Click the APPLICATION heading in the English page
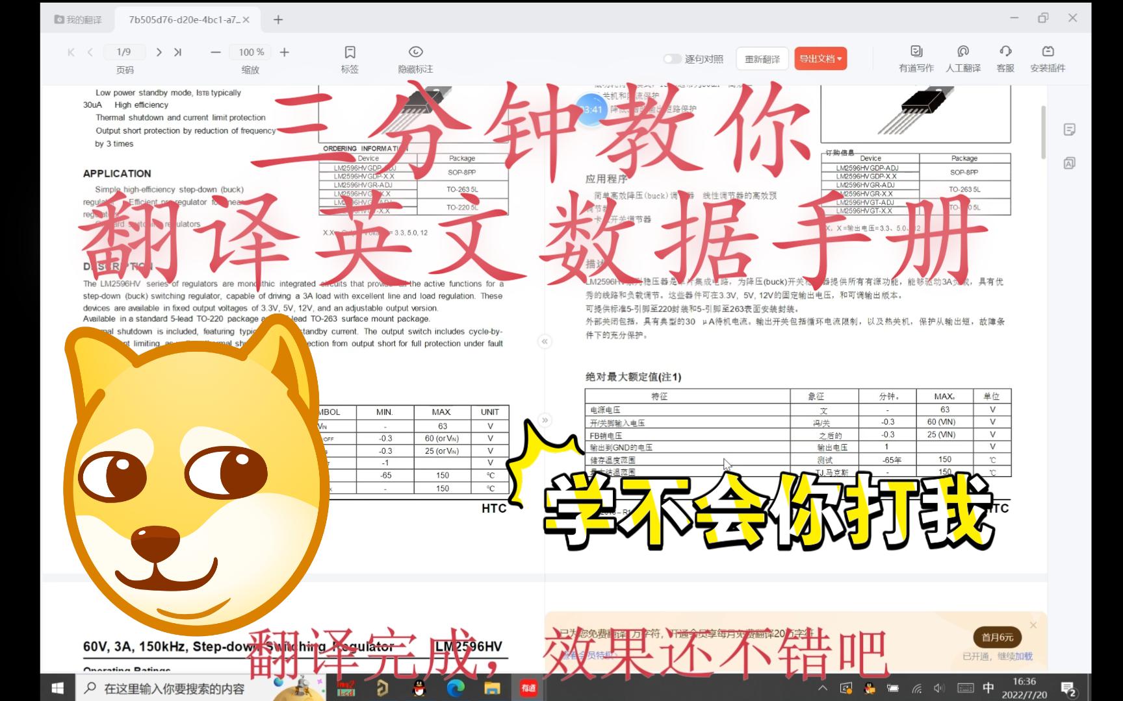 [117, 173]
